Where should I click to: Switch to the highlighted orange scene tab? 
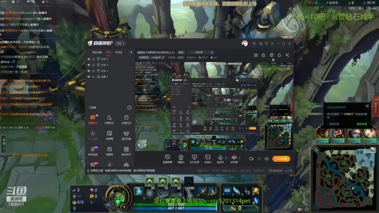pyautogui.click(x=109, y=52)
